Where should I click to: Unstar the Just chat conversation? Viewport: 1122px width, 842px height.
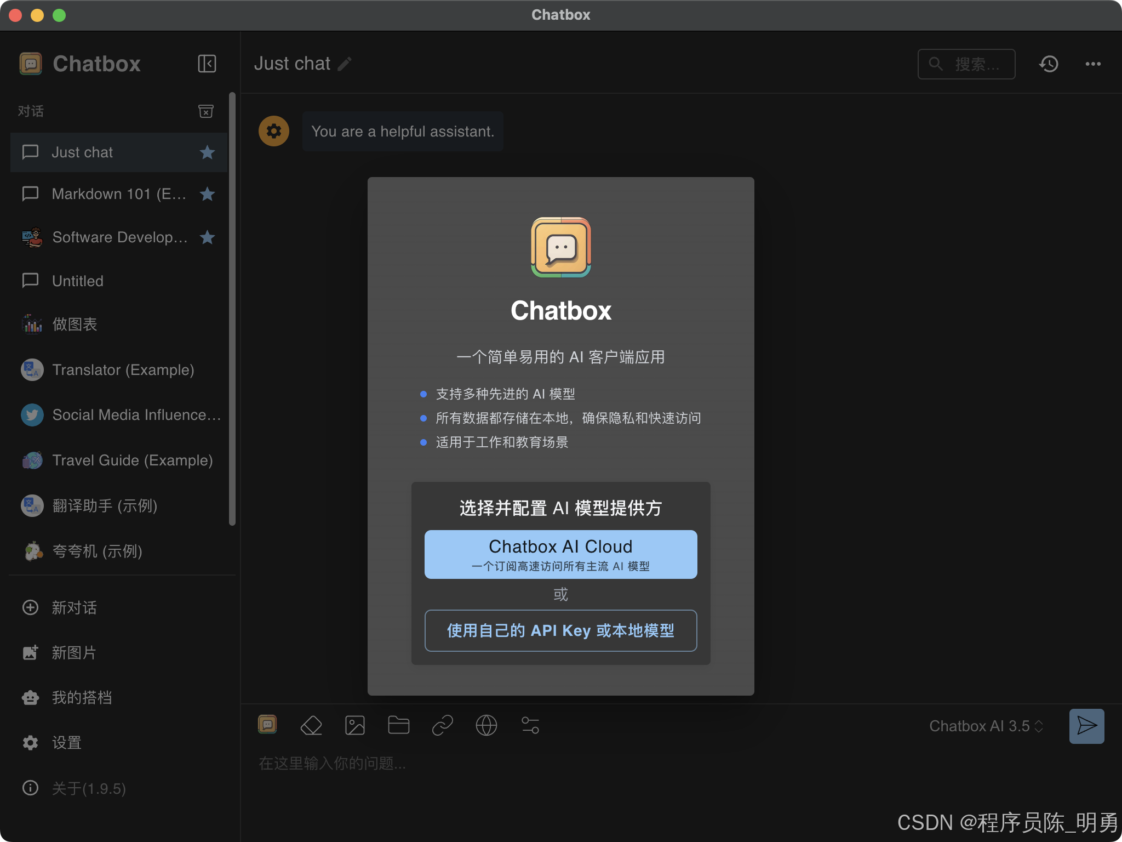click(207, 152)
